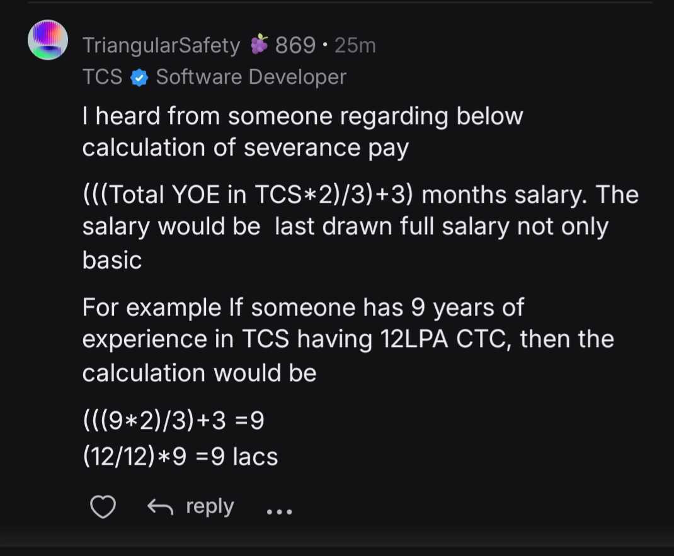Click the grape icon beside 869

[x=259, y=45]
